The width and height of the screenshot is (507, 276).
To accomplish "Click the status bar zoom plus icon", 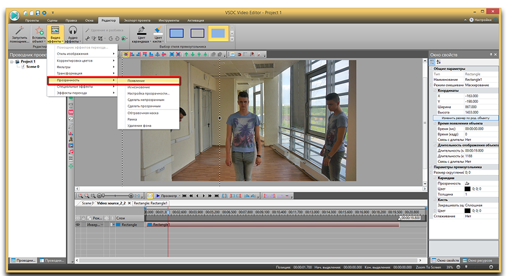I will tap(491, 267).
